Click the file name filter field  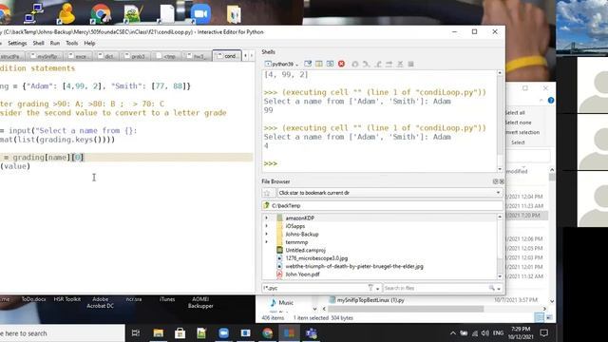314,288
